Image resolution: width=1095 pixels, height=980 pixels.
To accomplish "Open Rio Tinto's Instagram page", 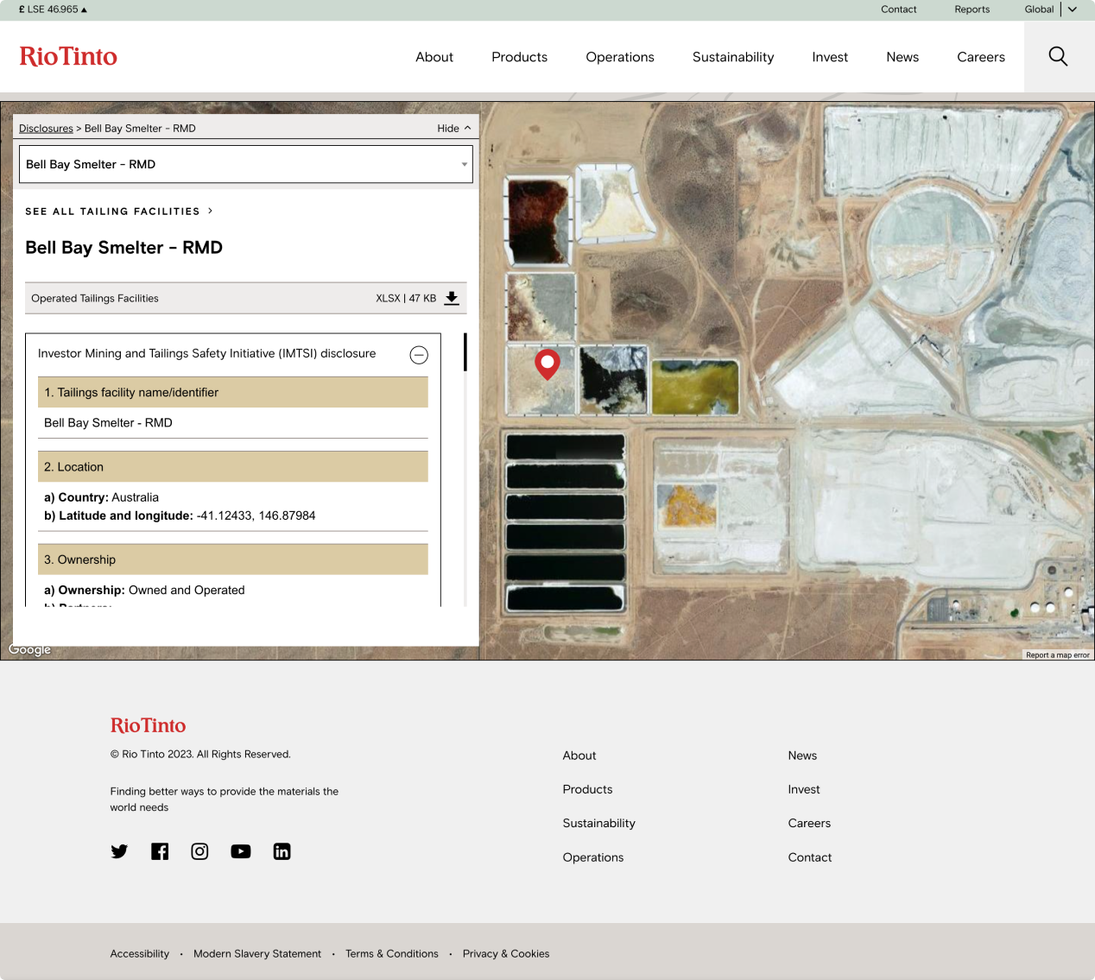I will tap(199, 851).
